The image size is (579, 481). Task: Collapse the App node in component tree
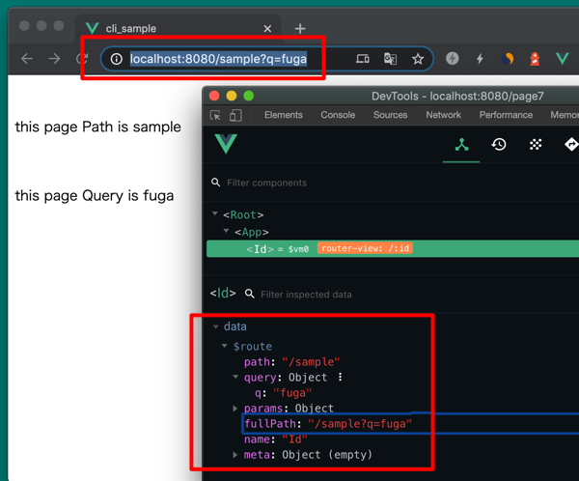click(227, 231)
